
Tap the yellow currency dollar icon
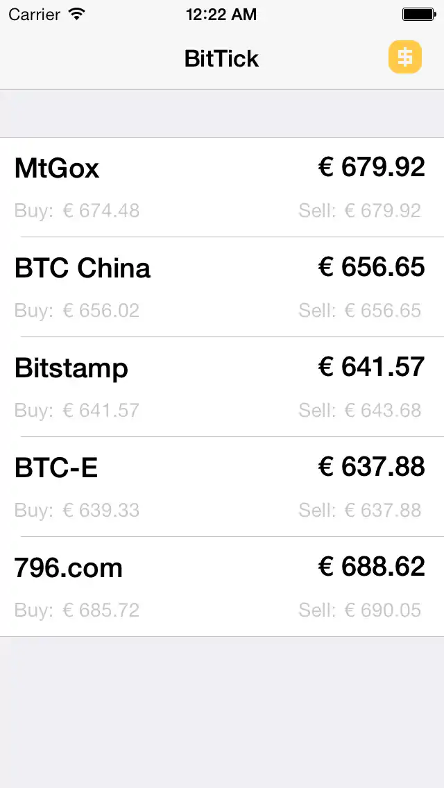tap(405, 57)
